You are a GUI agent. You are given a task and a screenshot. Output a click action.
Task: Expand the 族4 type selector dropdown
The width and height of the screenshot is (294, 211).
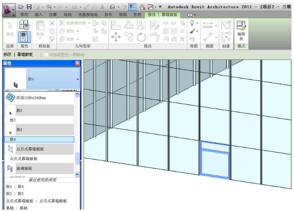point(78,79)
